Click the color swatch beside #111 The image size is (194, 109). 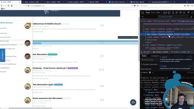[154, 97]
